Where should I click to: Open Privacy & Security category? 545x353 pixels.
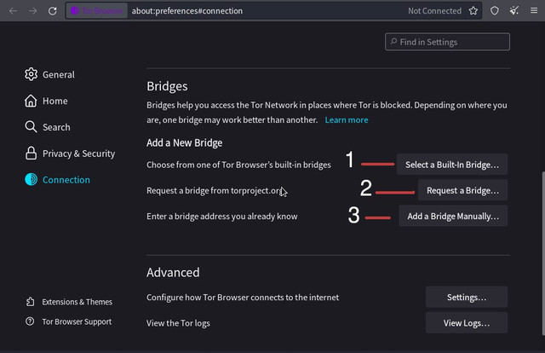[70, 153]
